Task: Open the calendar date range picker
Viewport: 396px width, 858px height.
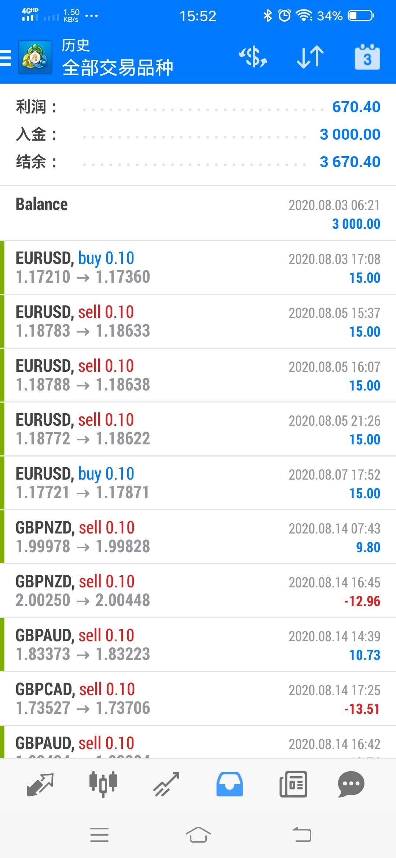Action: (367, 57)
